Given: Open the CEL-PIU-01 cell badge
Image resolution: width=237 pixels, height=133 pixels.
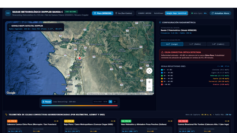Looking at the screenshot, I should click(x=12, y=121).
